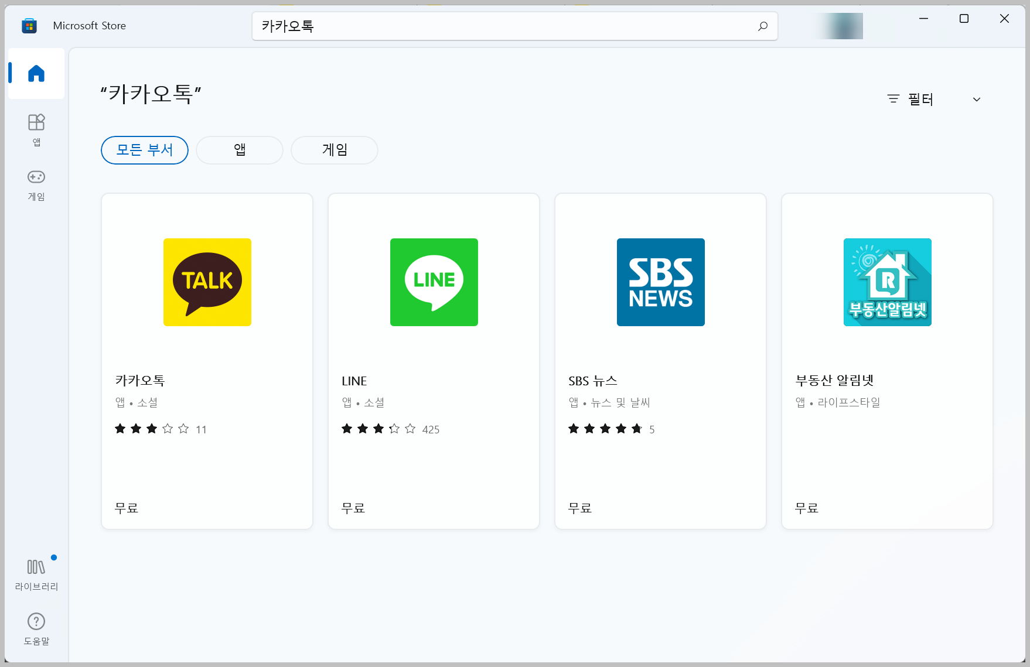Click the 앱 • 라이프스타일 category text

tap(838, 402)
